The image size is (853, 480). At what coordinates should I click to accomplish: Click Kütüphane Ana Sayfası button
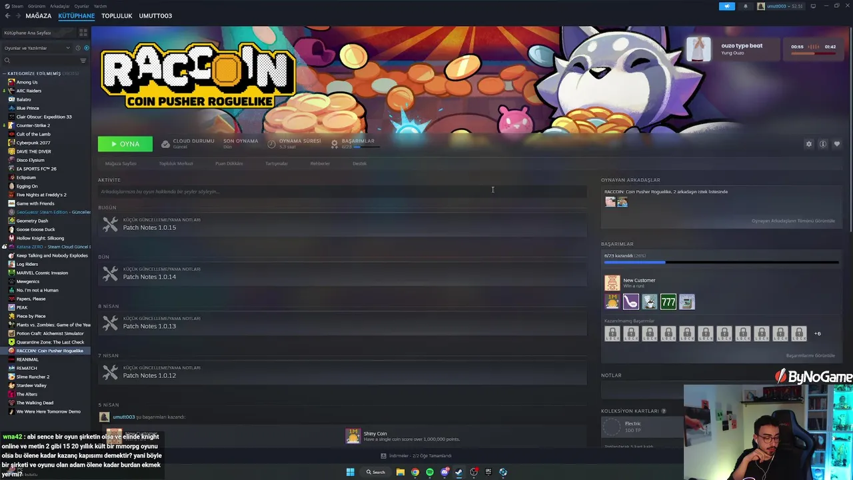coord(37,33)
